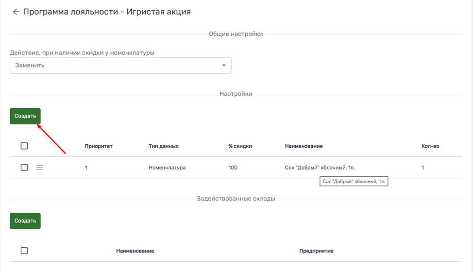This screenshot has width=473, height=271.
Task: Click 'Наименование' header in the settings table
Action: point(304,146)
